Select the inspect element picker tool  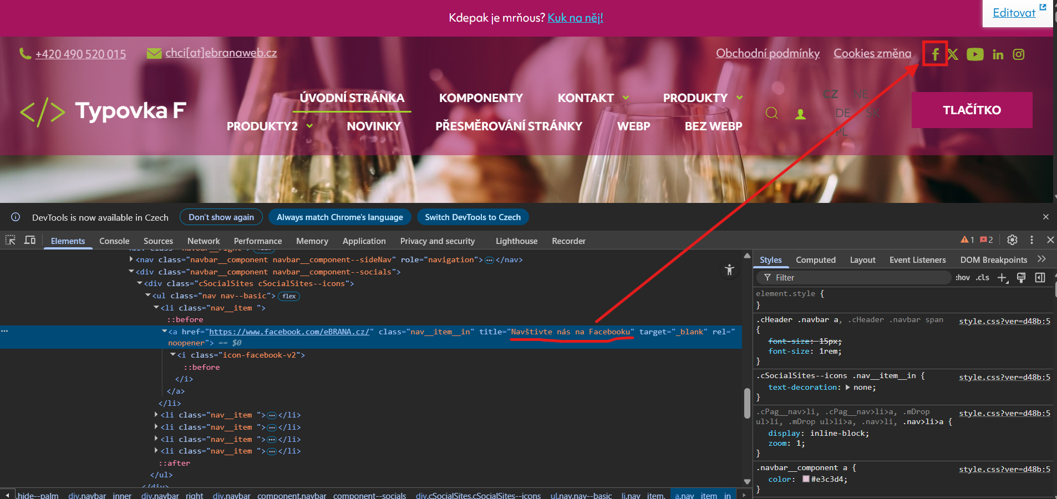pos(11,240)
